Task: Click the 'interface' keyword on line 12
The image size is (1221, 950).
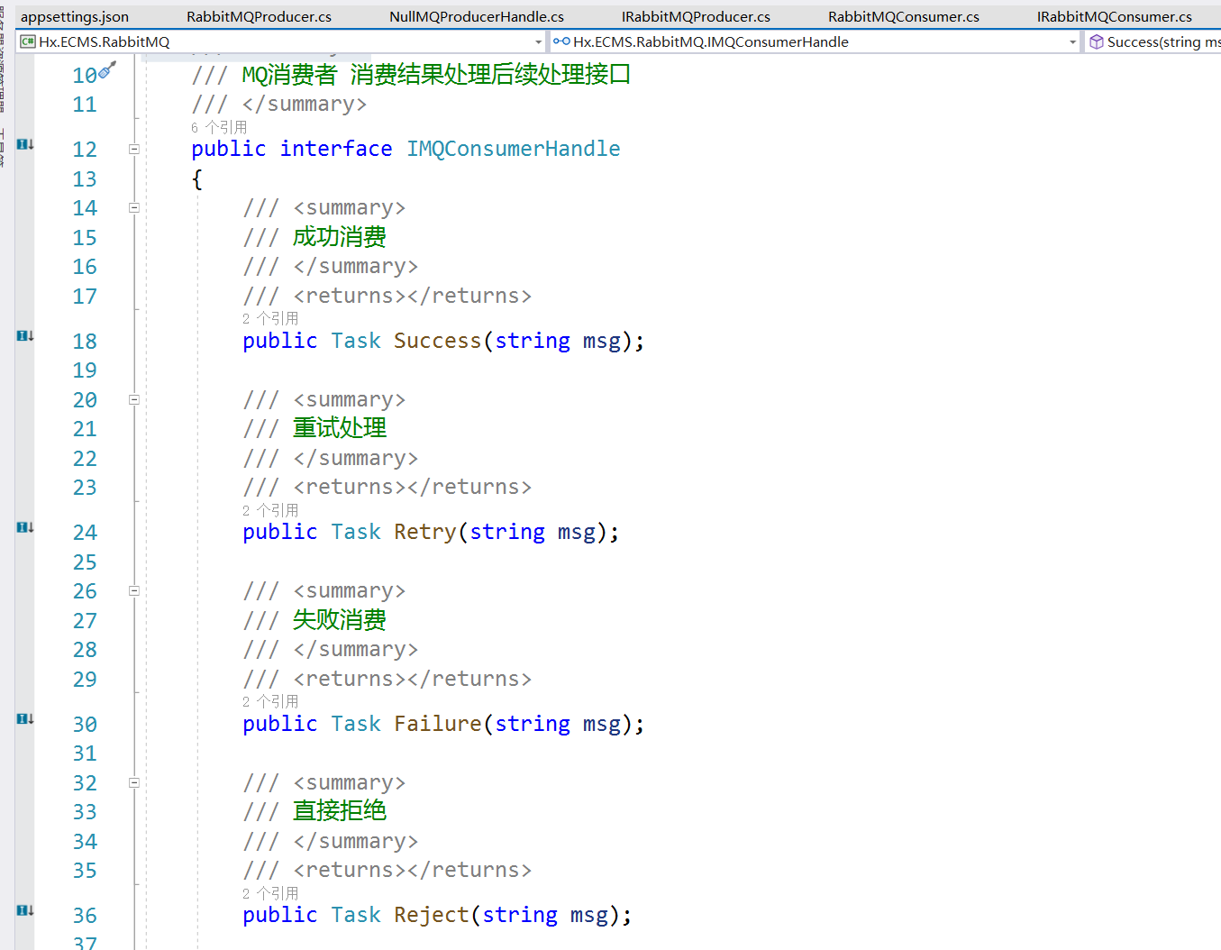Action: click(x=336, y=149)
